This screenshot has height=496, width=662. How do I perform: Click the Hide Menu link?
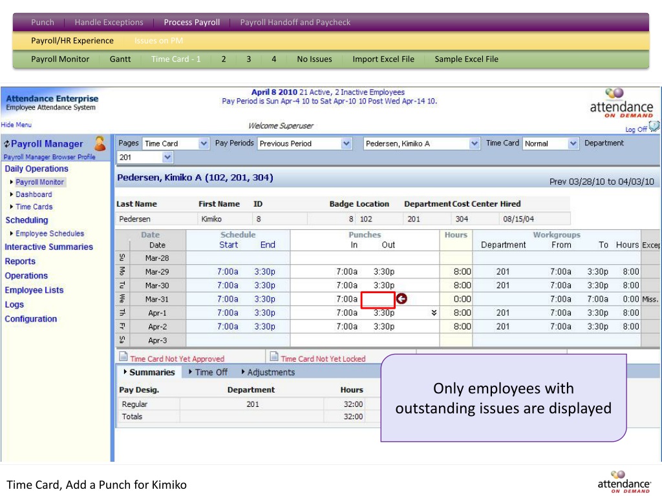point(16,125)
